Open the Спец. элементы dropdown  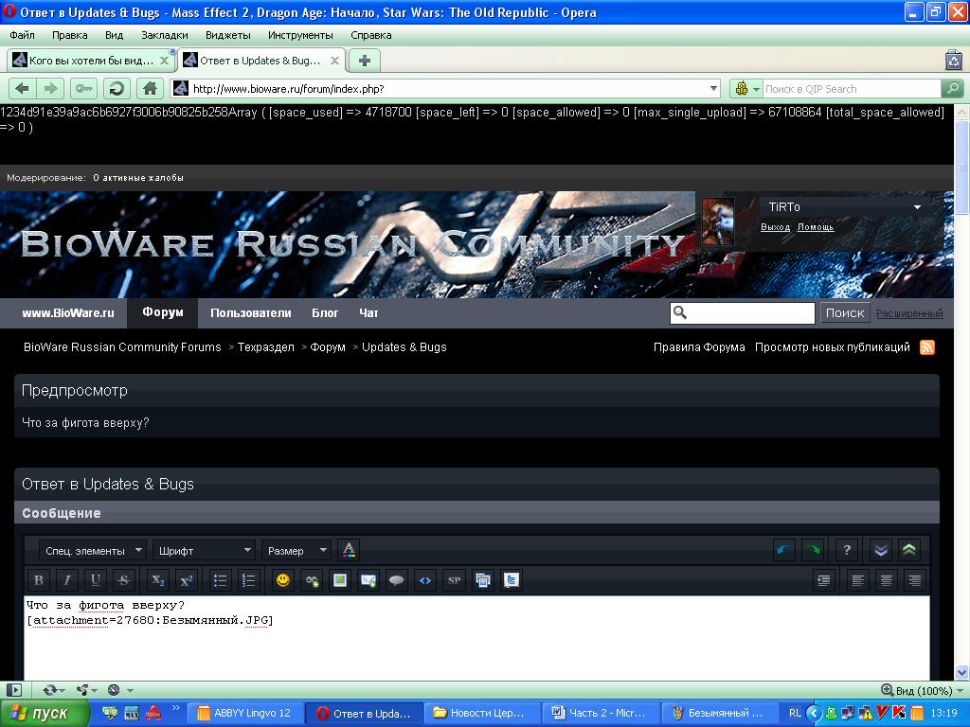click(x=92, y=550)
